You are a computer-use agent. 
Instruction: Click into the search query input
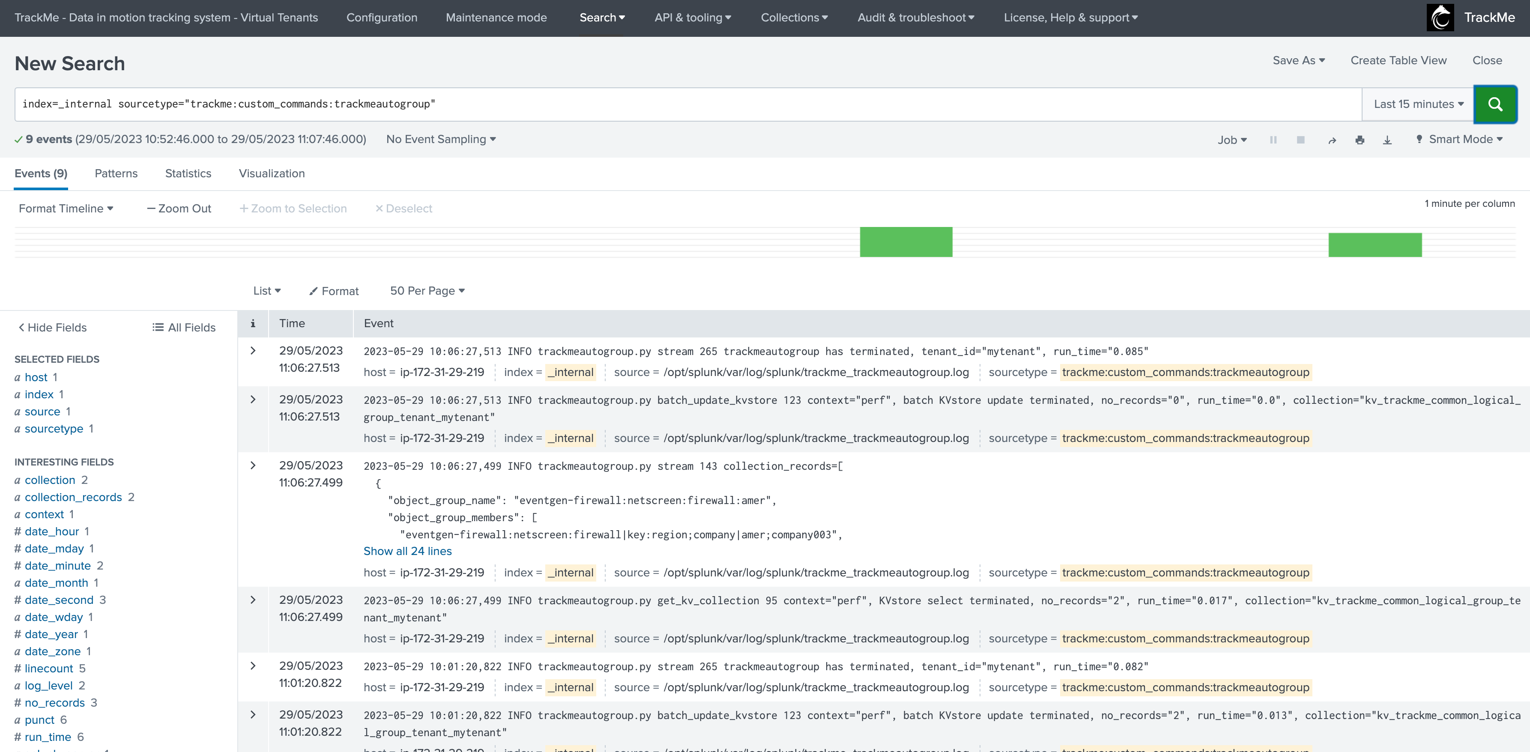click(x=688, y=104)
